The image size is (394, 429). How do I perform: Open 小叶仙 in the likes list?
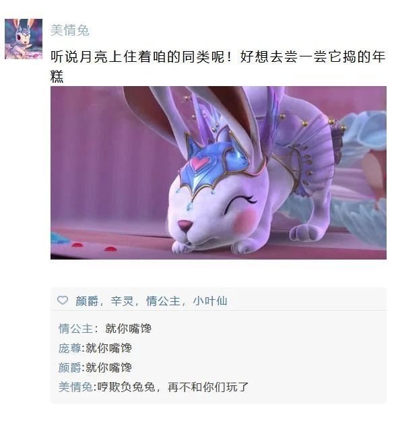click(x=210, y=301)
